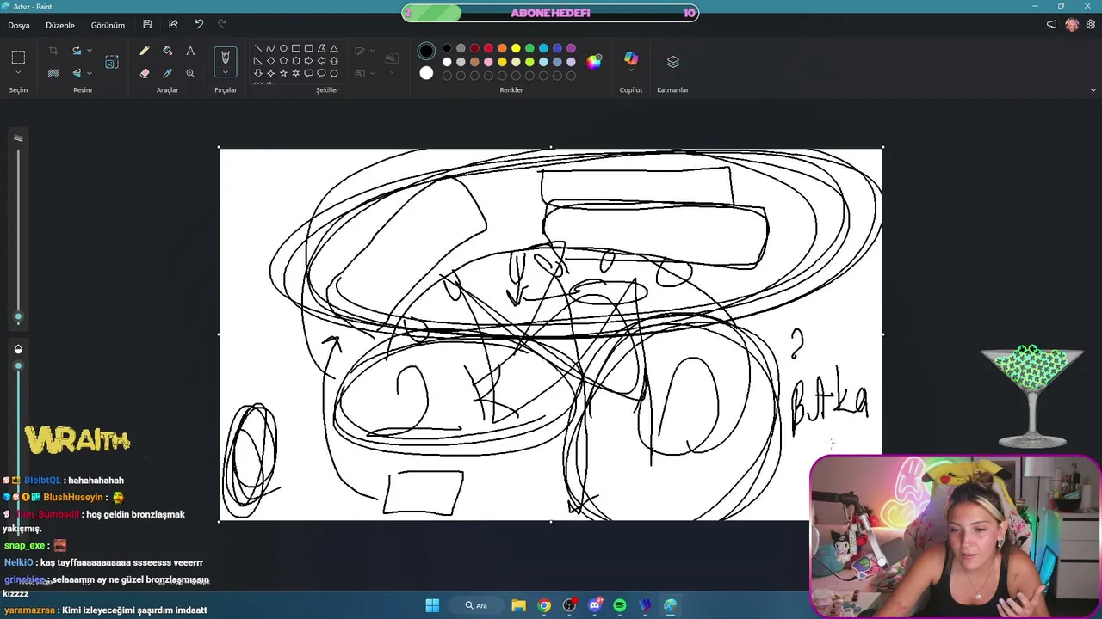Select Color 2 (white secondary) swatch
Screen dimensions: 1102x619
pos(426,73)
